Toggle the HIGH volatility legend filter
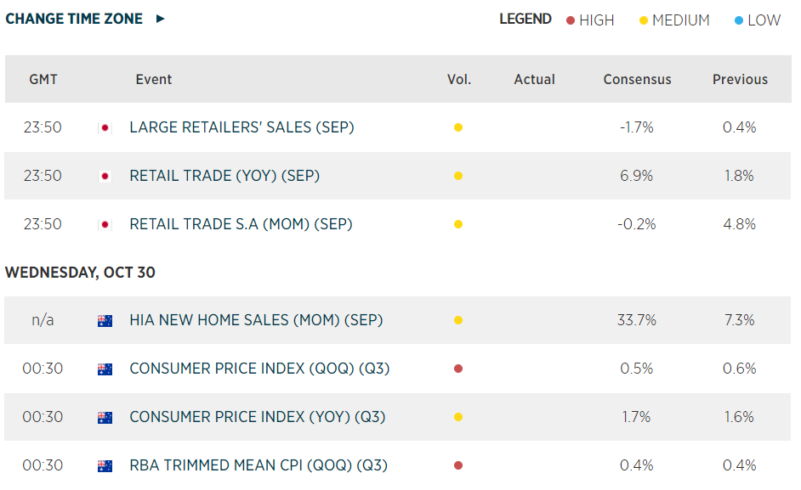 pyautogui.click(x=590, y=20)
